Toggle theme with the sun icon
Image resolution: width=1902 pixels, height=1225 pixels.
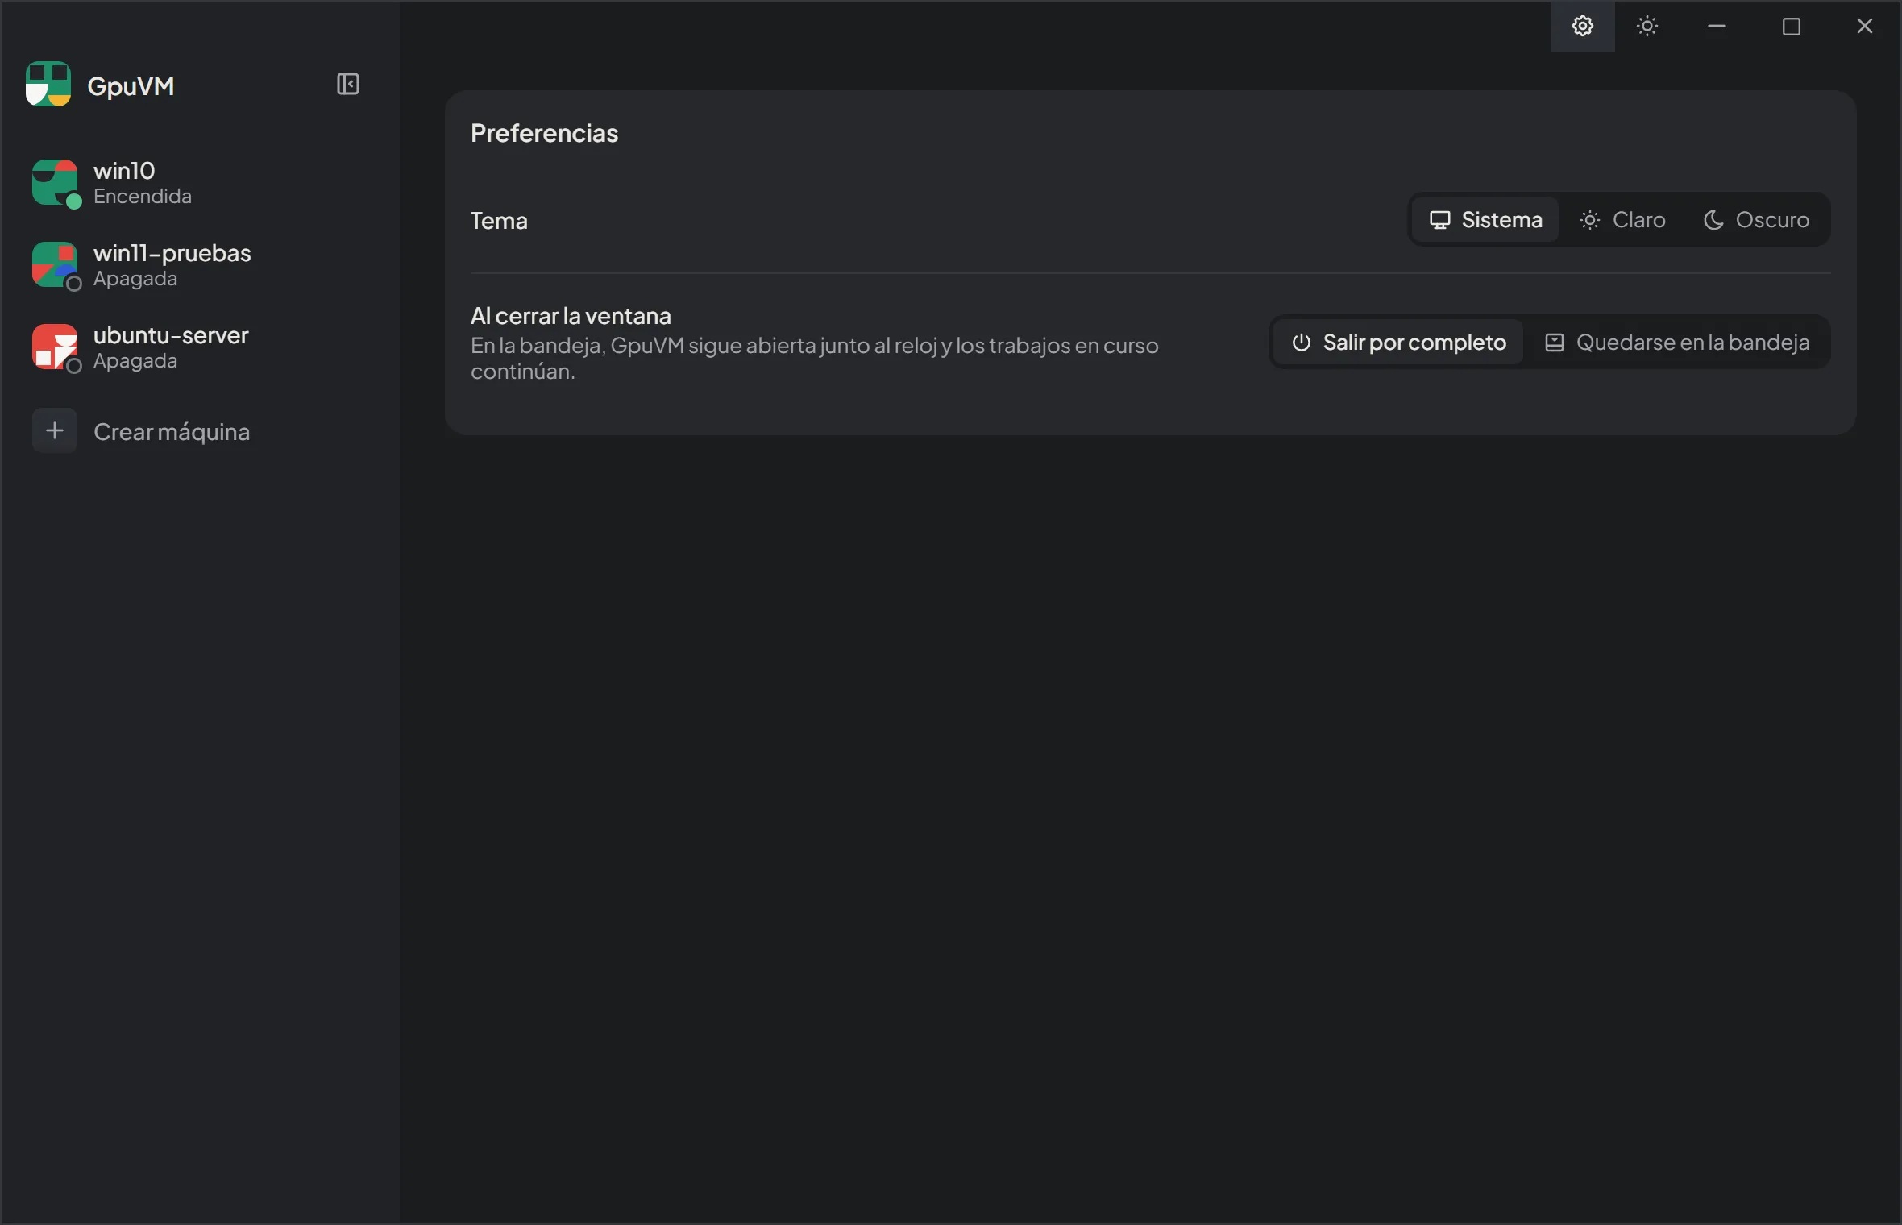(1647, 26)
